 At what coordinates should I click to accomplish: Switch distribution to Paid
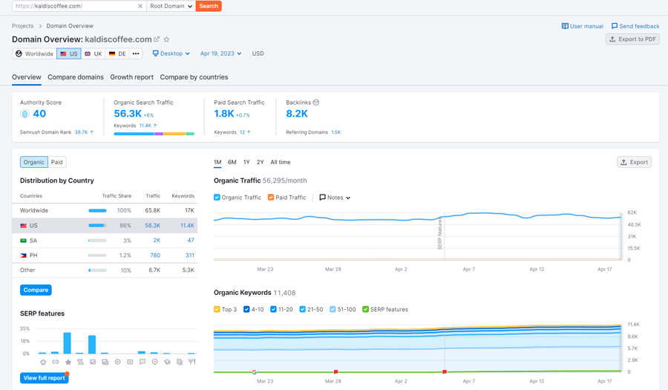[57, 162]
